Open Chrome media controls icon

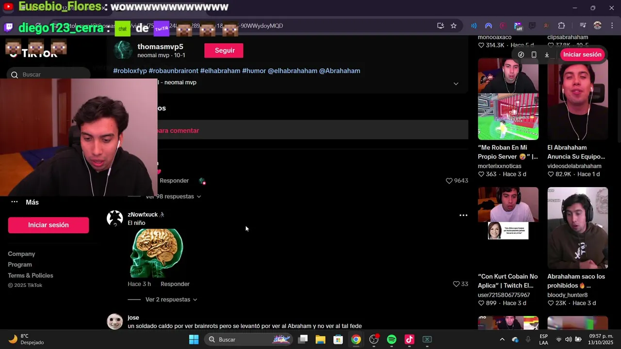coord(583,26)
